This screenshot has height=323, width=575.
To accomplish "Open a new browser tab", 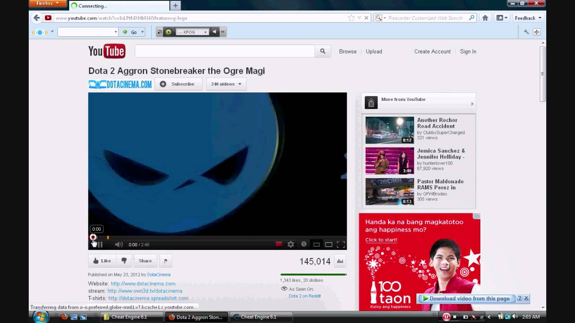I will [x=175, y=5].
